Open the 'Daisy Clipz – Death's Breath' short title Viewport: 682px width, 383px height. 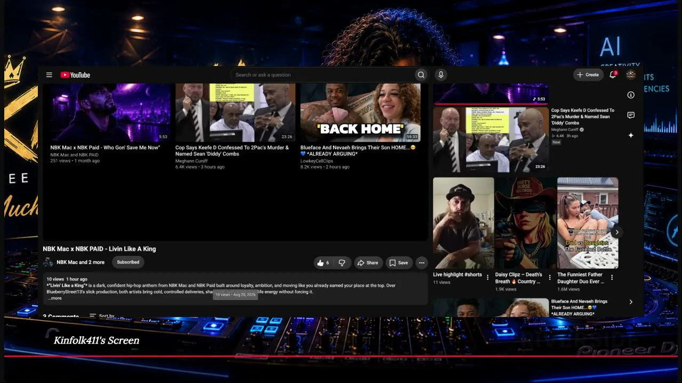coord(518,278)
